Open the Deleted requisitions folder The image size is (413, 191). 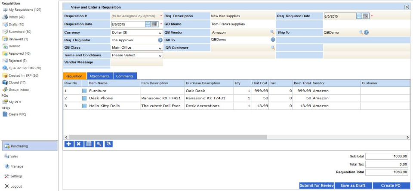[11, 46]
